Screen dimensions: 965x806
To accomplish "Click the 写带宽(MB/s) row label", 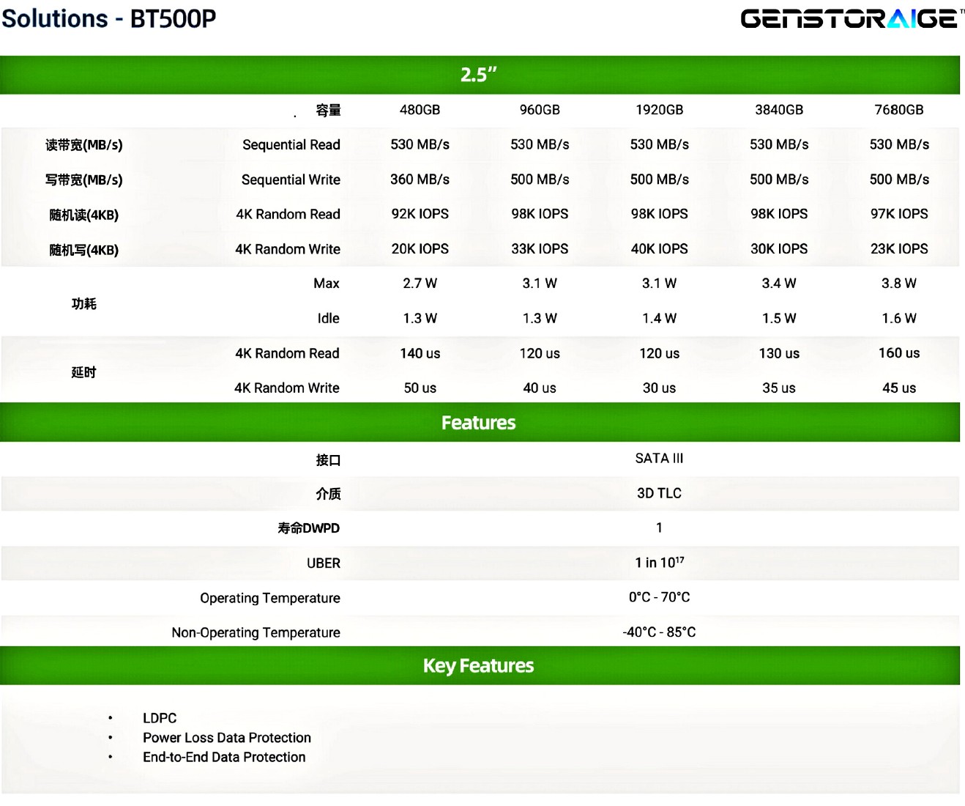I will point(84,180).
